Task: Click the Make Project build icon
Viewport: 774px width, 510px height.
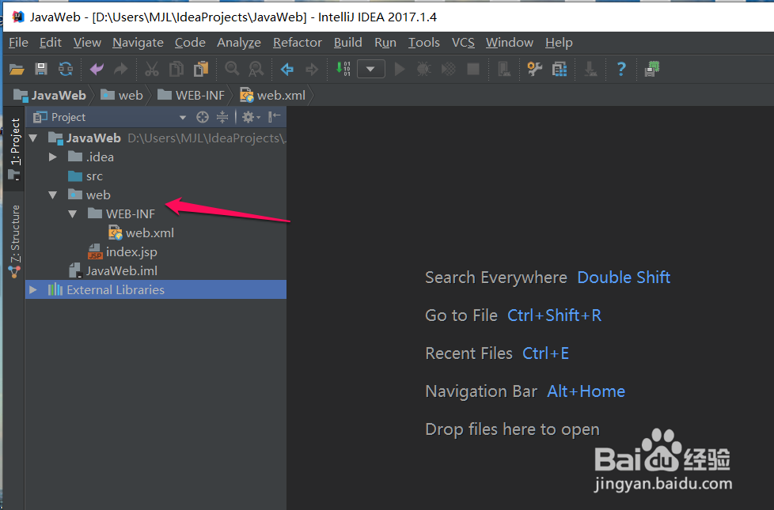Action: (x=343, y=69)
